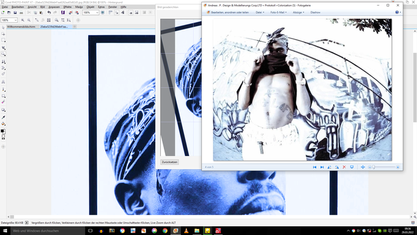417x235 pixels.
Task: Click the Zurücksetzen button
Action: [169, 162]
